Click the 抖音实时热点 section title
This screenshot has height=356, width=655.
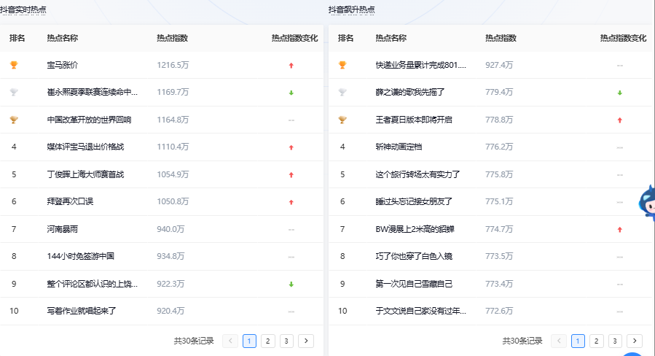[x=23, y=9]
